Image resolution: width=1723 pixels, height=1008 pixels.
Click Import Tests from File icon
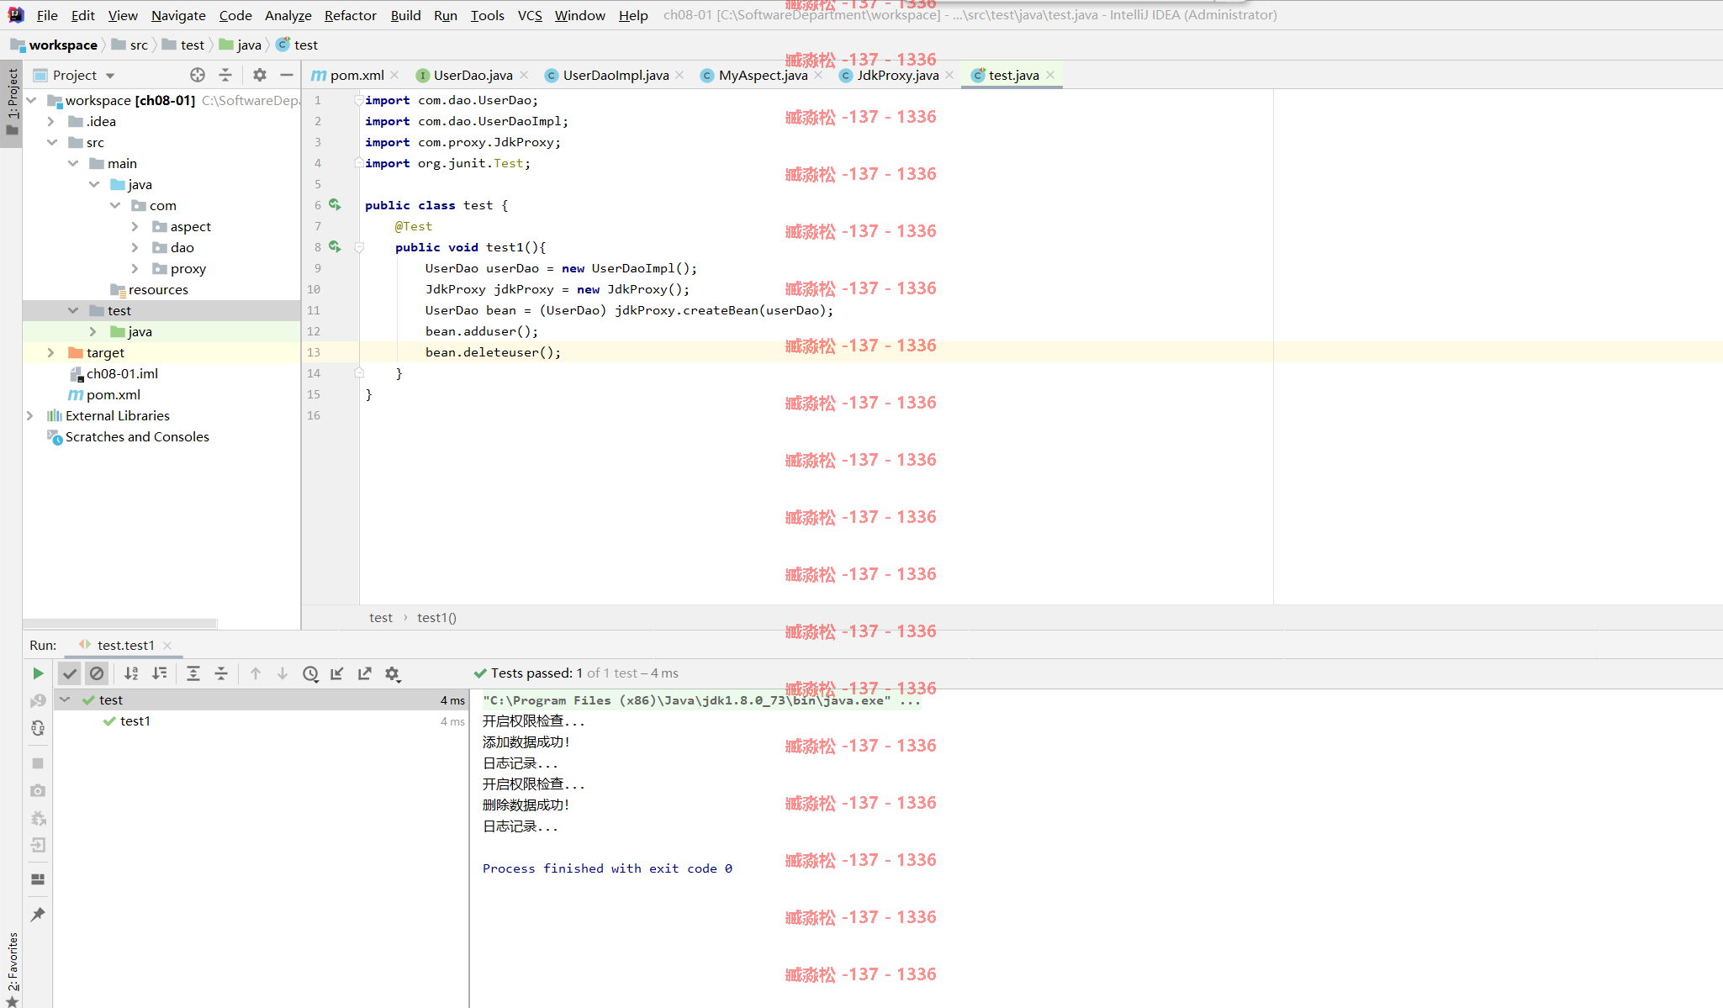pyautogui.click(x=337, y=673)
